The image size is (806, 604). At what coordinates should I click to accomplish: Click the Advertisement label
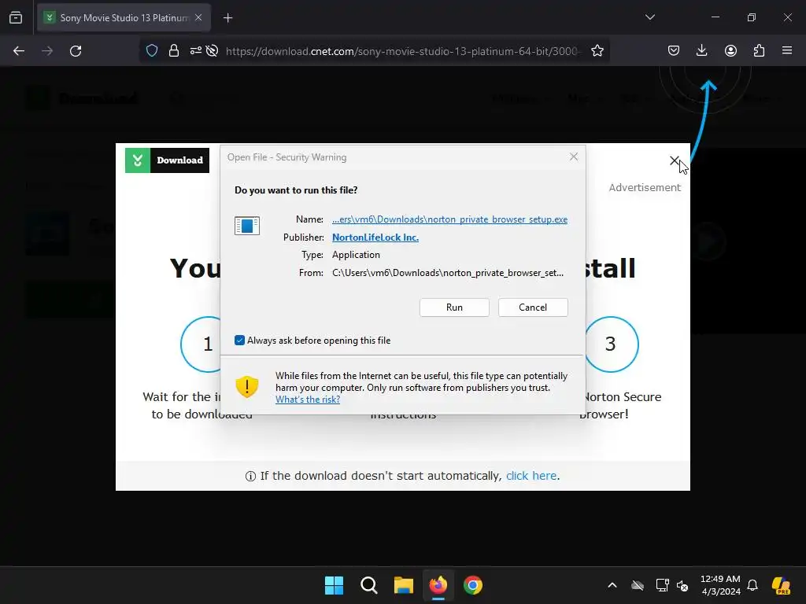(x=645, y=187)
